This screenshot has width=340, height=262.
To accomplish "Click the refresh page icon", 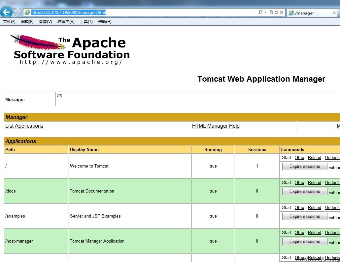I will [276, 12].
